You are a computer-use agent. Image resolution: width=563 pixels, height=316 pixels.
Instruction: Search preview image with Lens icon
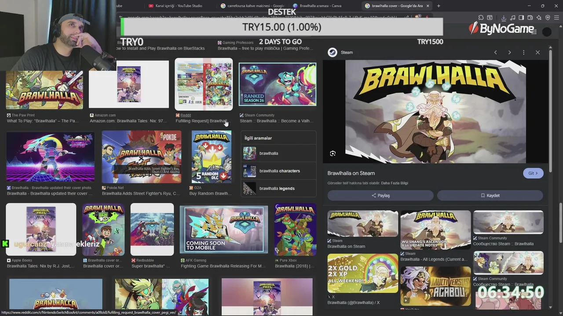pyautogui.click(x=333, y=153)
